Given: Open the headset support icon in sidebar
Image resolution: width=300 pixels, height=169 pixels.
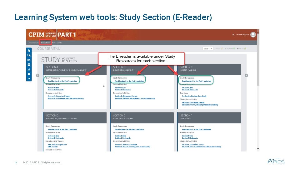Looking at the screenshot, I should coord(29,55).
